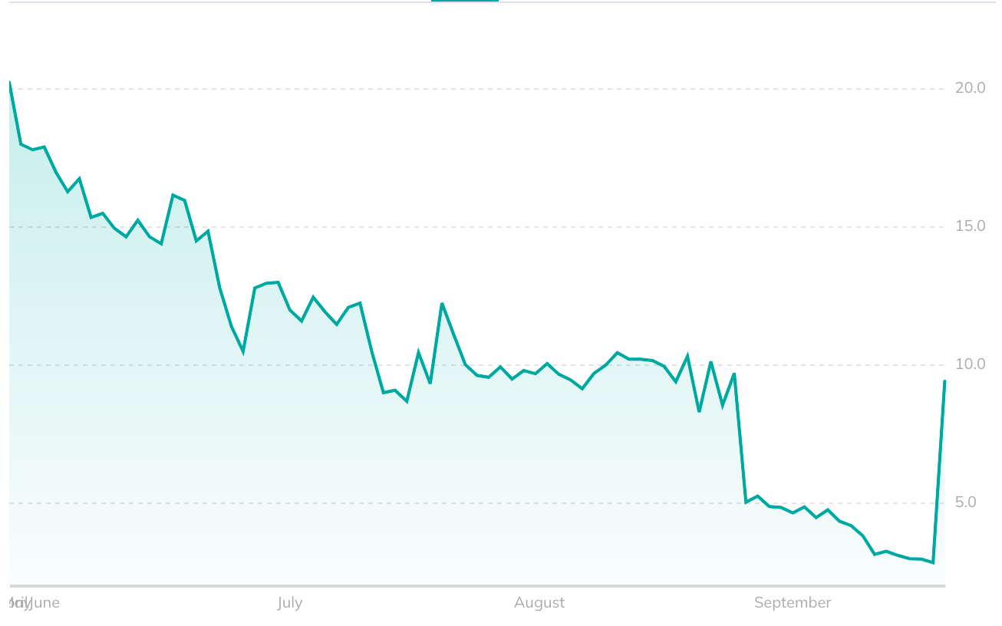Click the 5.0 y-axis label

point(966,502)
